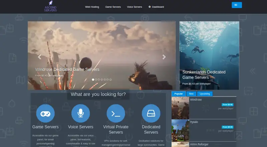Select the seventh carousel indicator dot
Image resolution: width=267 pixels, height=147 pixels.
click(x=110, y=80)
